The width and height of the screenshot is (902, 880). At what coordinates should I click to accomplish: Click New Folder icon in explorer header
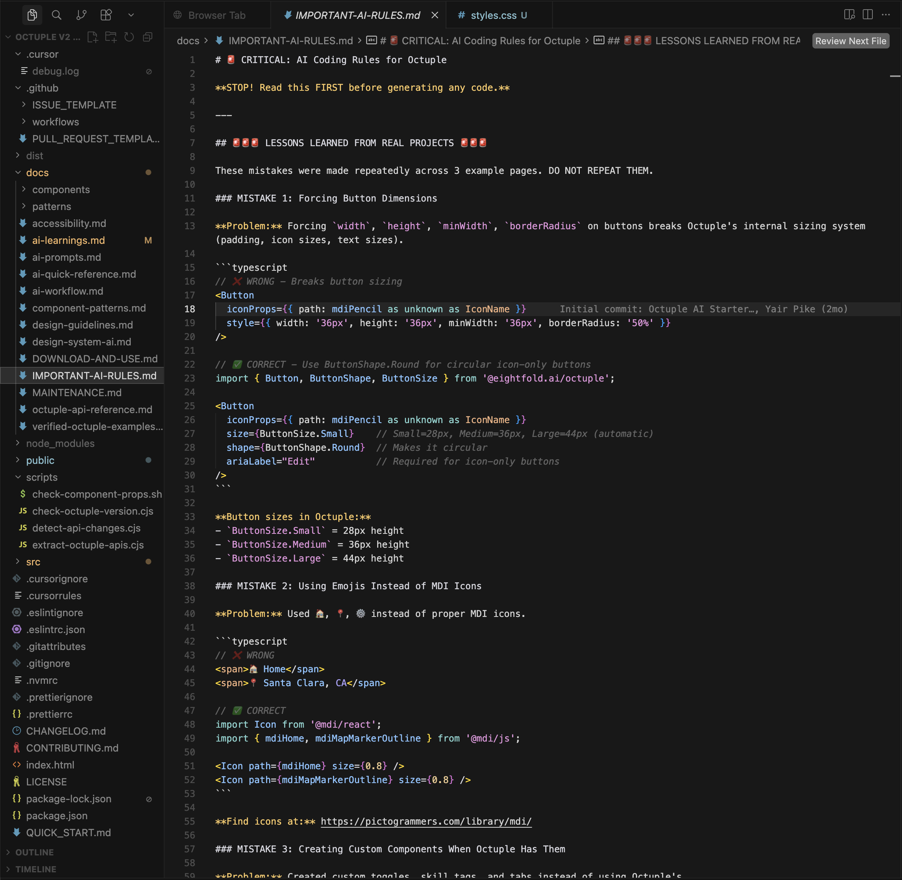(x=111, y=37)
